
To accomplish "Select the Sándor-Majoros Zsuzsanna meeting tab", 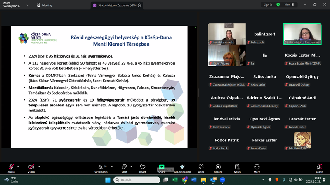I will [117, 5].
